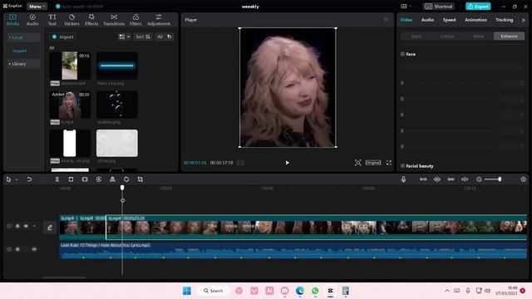532x299 pixels.
Task: Open the grid view options dropdown
Action: 125,37
